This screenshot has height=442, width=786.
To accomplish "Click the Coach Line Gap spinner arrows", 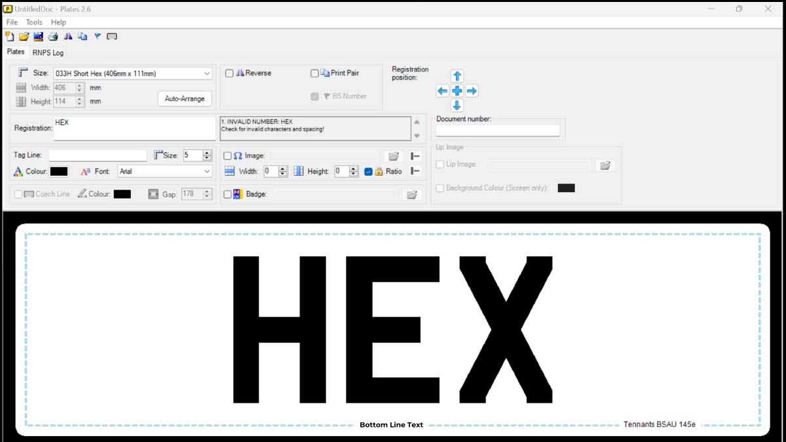I will (x=207, y=194).
